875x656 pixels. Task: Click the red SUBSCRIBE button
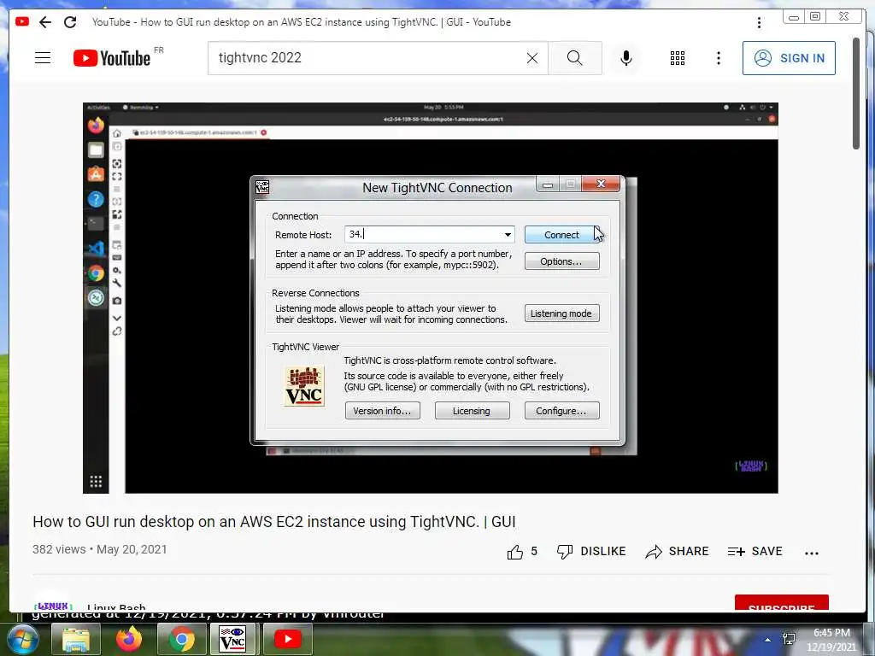pyautogui.click(x=781, y=602)
